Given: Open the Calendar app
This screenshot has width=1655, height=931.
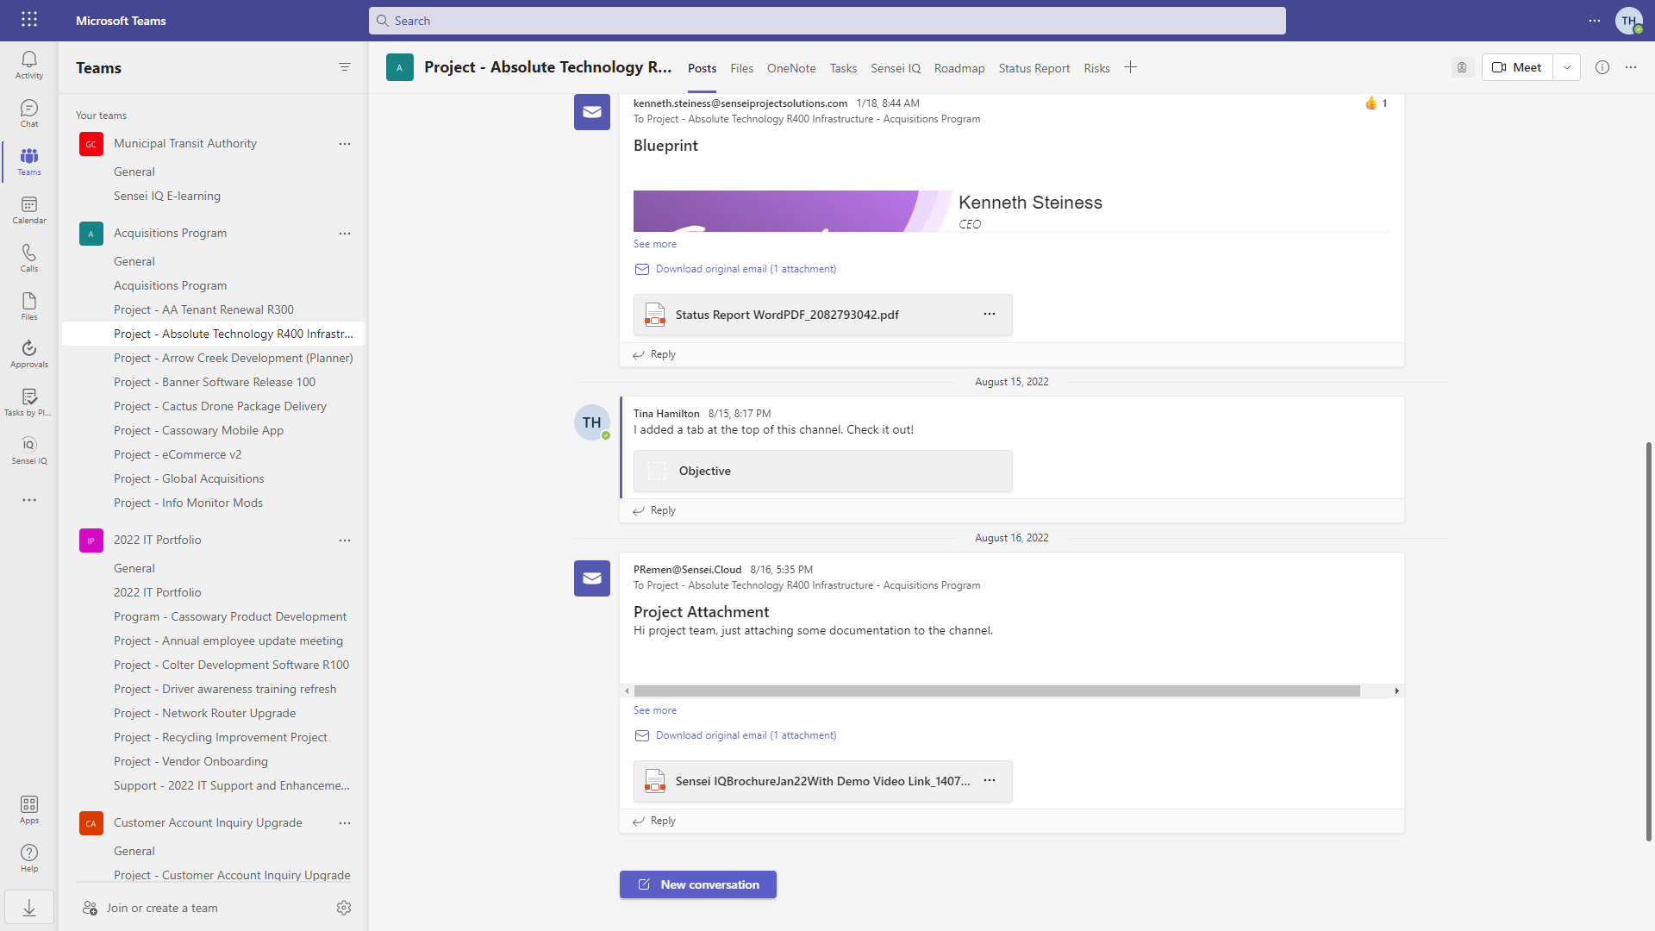Looking at the screenshot, I should tap(29, 210).
